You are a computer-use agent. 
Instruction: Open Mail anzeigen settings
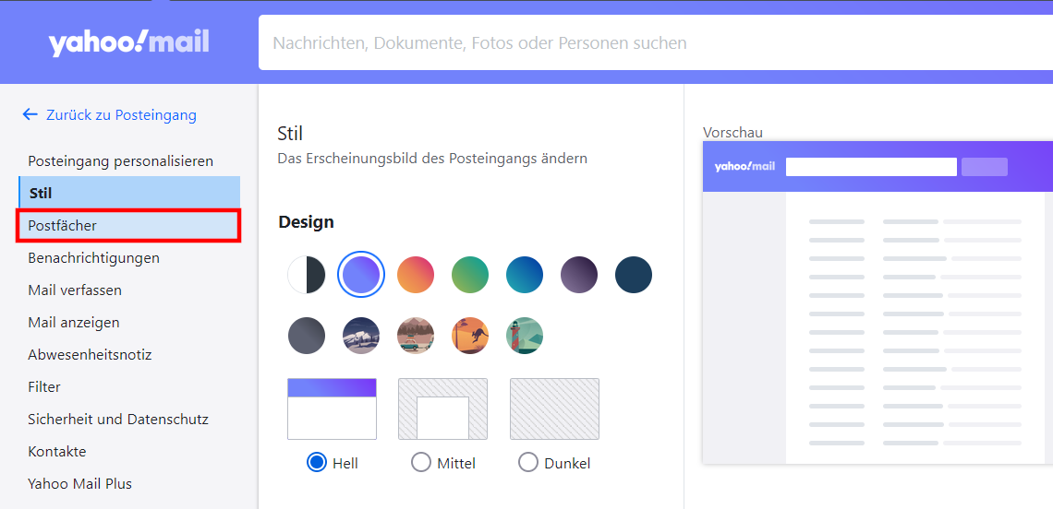(x=74, y=323)
